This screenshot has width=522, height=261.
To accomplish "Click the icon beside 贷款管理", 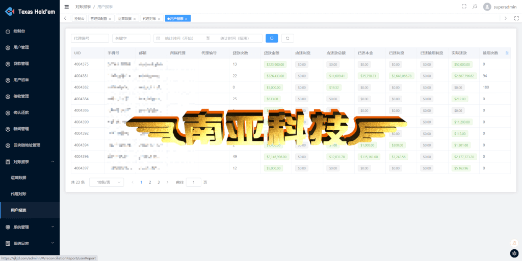I will click(8, 64).
